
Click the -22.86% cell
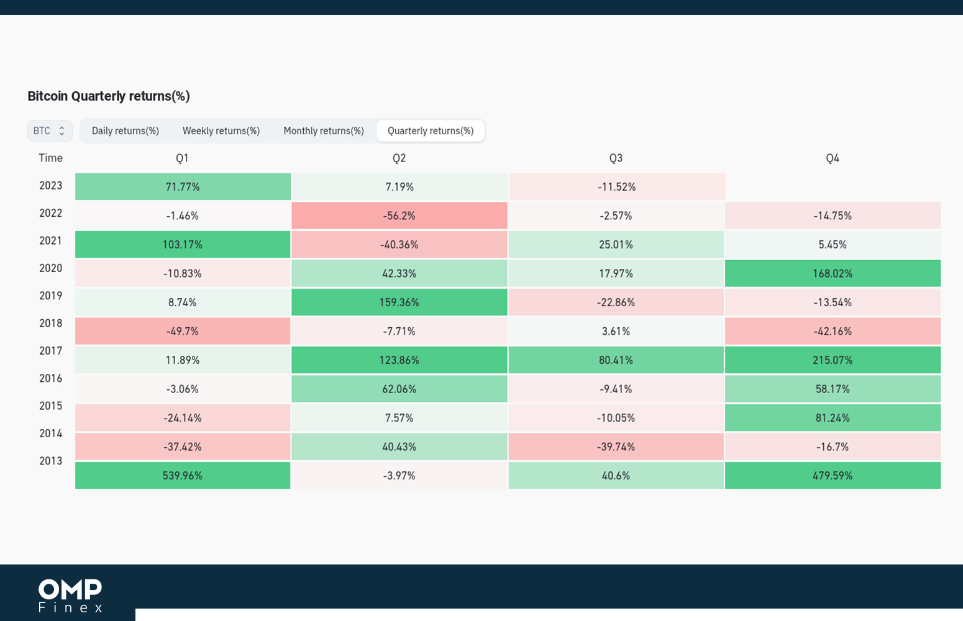[616, 302]
